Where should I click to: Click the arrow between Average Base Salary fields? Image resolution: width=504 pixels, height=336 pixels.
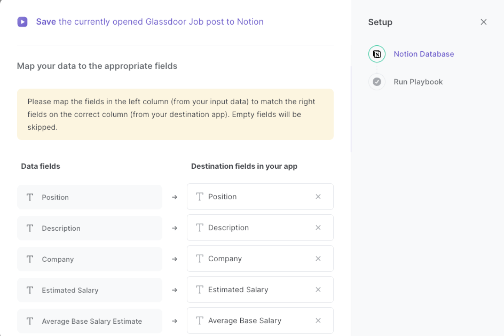175,321
